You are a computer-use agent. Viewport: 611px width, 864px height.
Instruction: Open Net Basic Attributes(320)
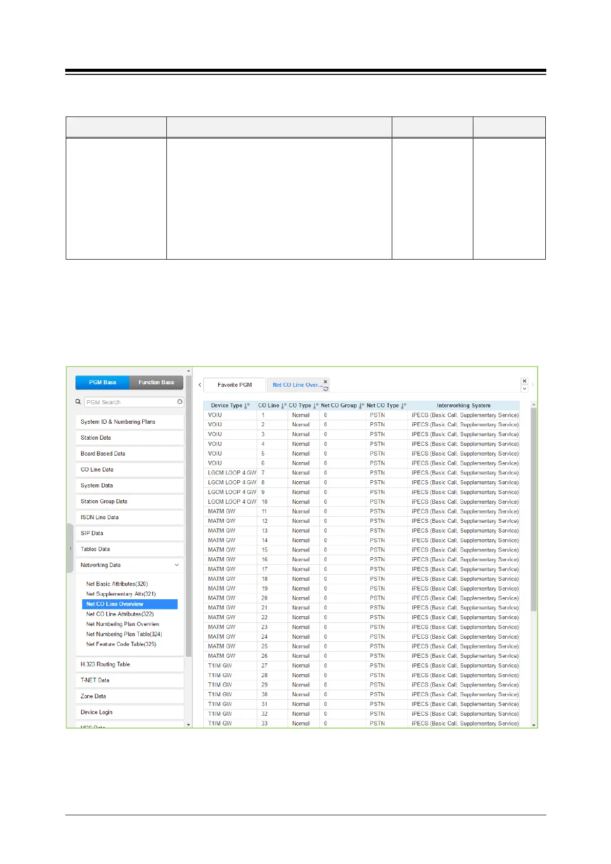[117, 584]
